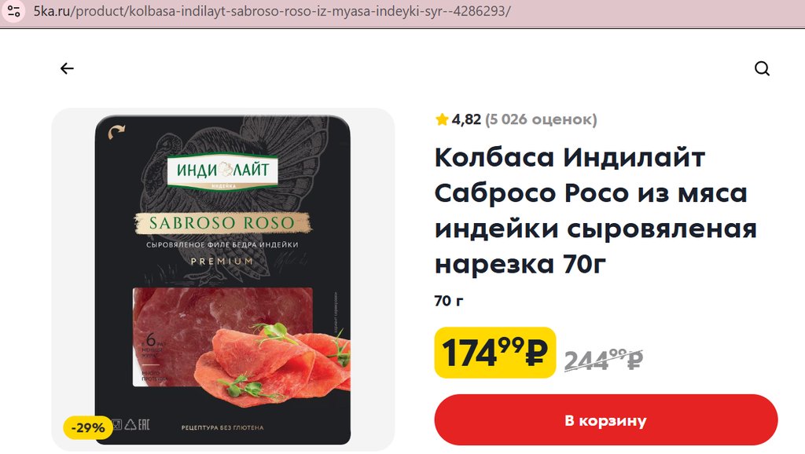Click the Рецептура без глютена text on the package

point(222,427)
